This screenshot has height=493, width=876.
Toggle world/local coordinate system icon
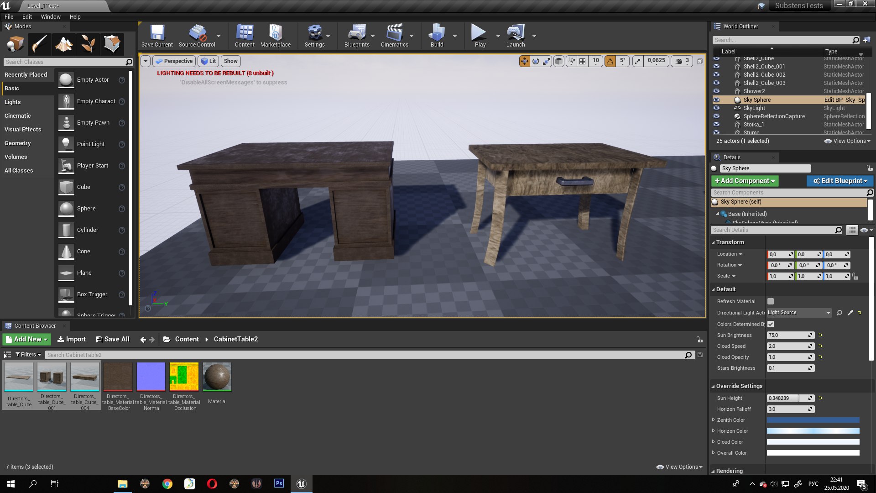pyautogui.click(x=559, y=61)
